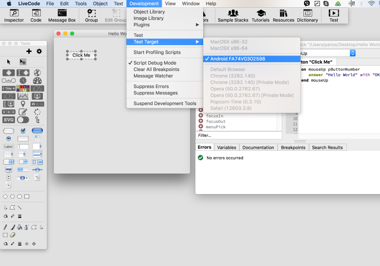
Task: Choose the tree view widget
Action: (x=37, y=120)
